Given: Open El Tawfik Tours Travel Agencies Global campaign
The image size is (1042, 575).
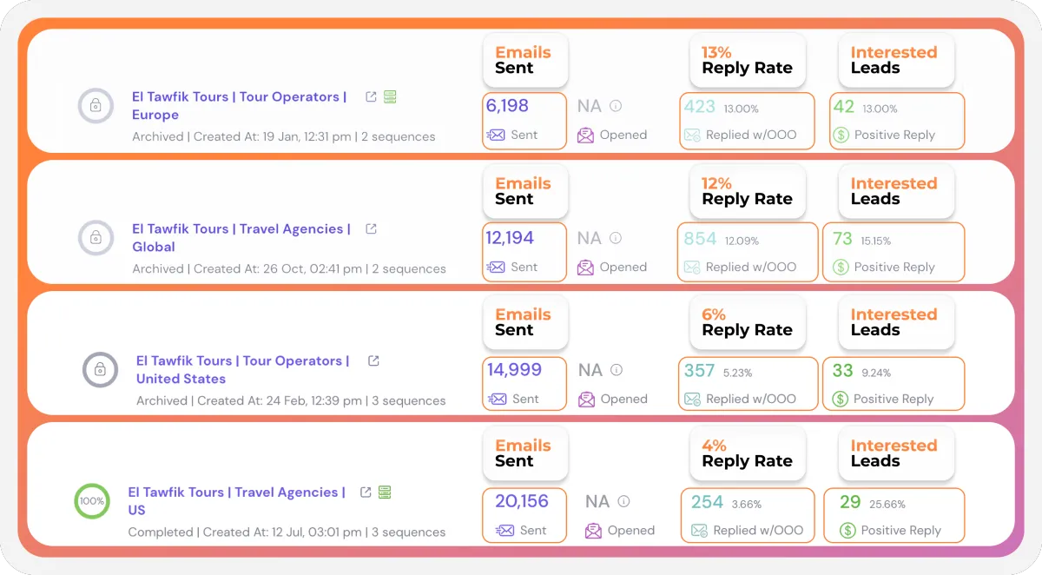Looking at the screenshot, I should tap(241, 237).
